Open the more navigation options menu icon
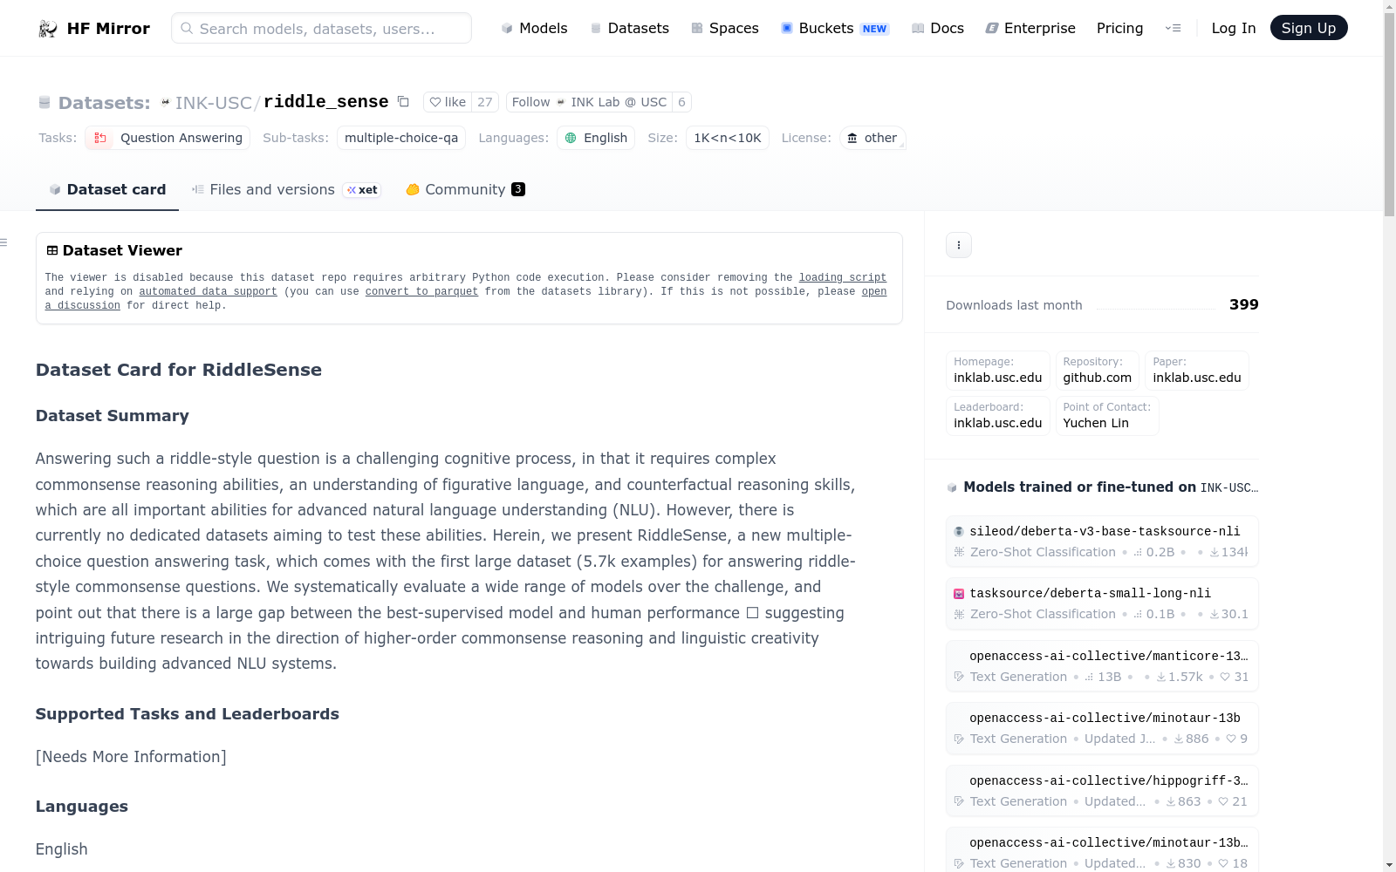 [1173, 28]
